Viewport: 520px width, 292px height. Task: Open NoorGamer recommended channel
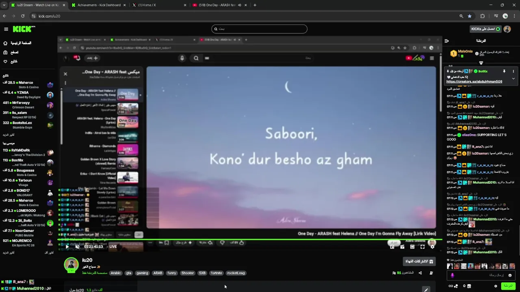coord(28,233)
